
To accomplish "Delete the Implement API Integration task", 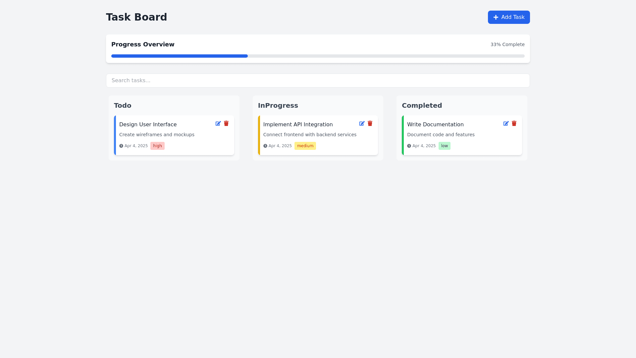I will 370,123.
